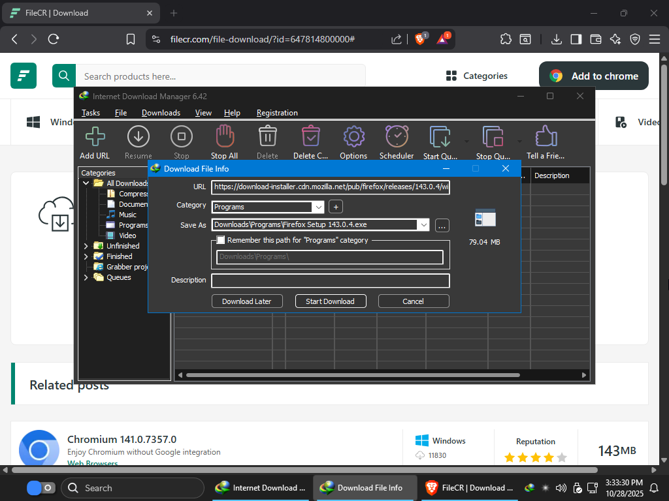Click the Start Queue toolbar icon
The image size is (669, 501).
tap(440, 137)
